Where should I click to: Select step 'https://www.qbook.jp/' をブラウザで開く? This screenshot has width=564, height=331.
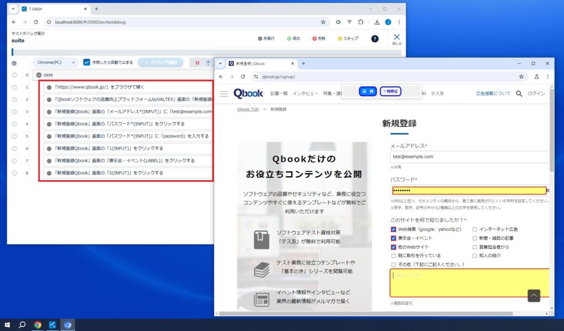[x=128, y=87]
